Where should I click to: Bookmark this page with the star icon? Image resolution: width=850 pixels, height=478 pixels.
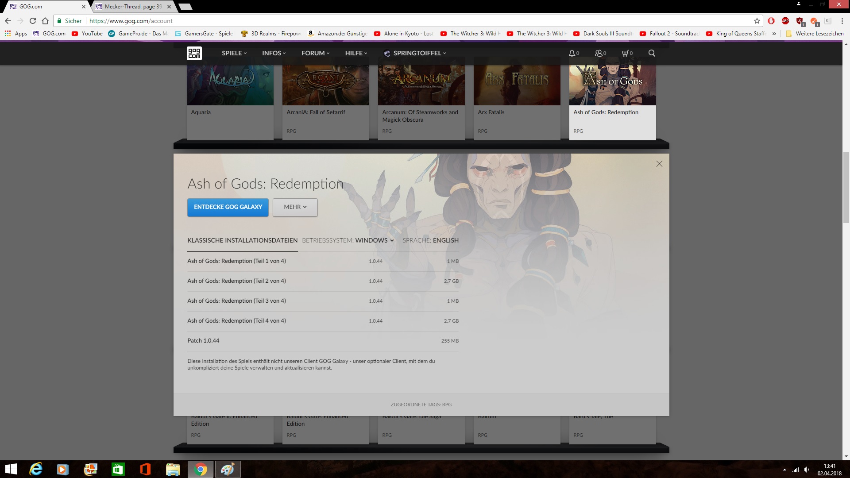click(x=757, y=21)
